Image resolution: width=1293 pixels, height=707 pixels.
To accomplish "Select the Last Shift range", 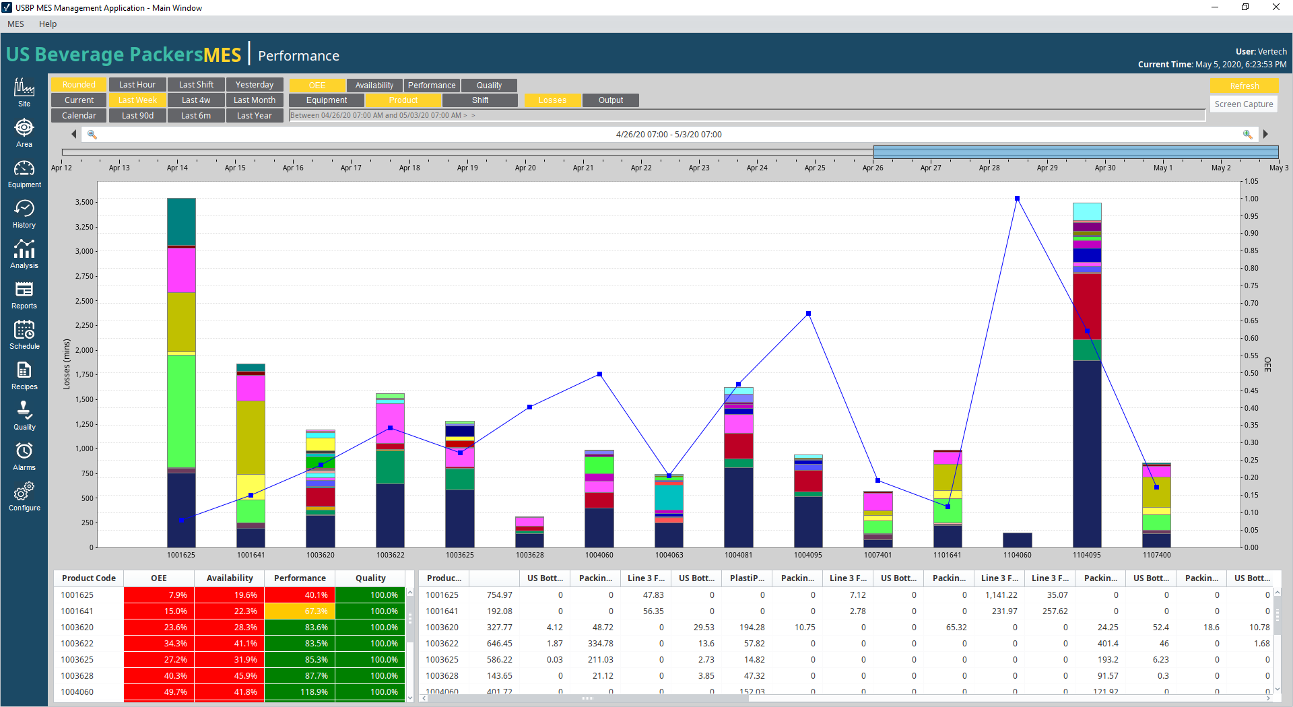I will [x=196, y=85].
